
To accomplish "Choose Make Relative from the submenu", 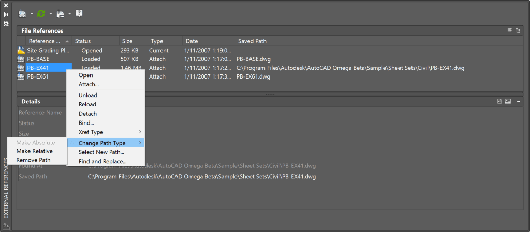I will click(34, 151).
